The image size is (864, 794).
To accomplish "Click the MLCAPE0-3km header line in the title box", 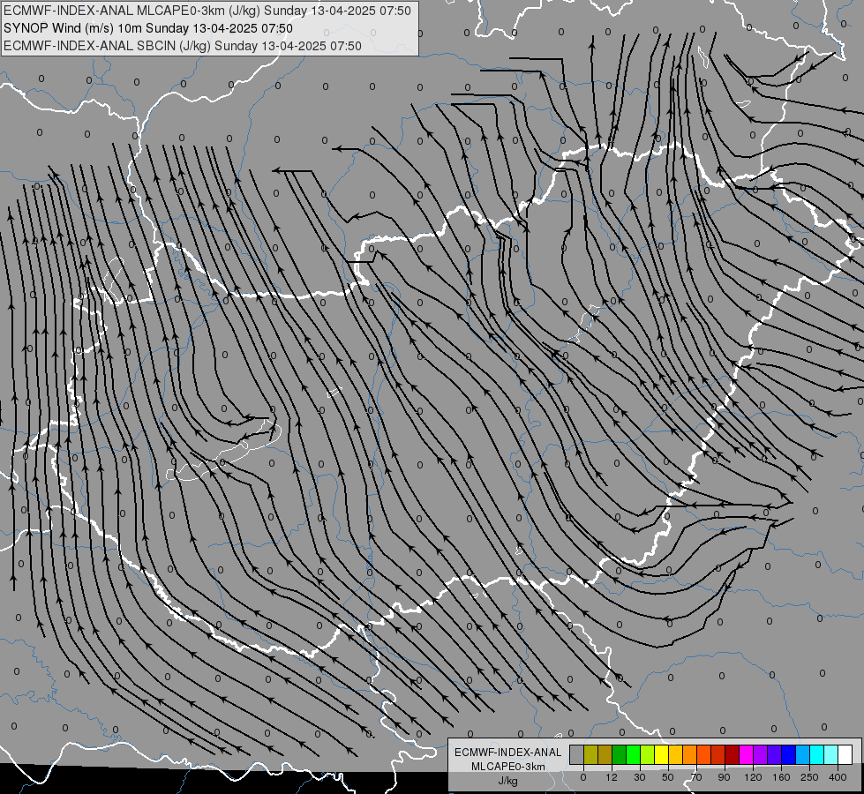I will (207, 11).
